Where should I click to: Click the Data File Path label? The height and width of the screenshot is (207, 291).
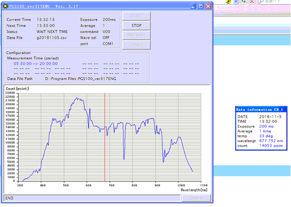pos(20,79)
